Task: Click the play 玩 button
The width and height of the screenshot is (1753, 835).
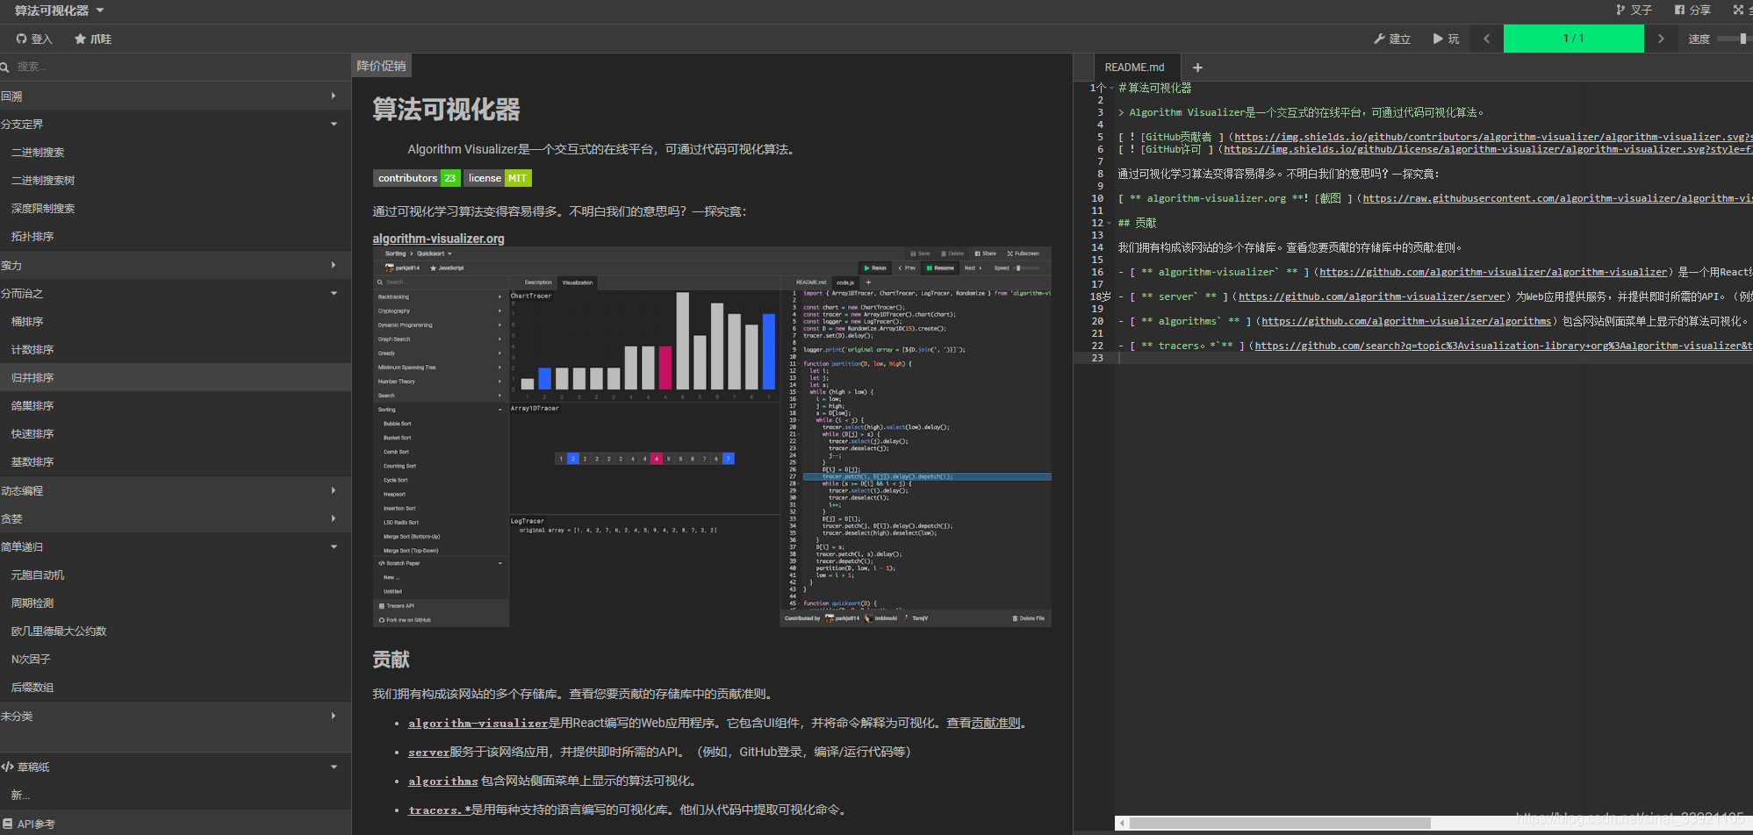Action: (x=1446, y=39)
